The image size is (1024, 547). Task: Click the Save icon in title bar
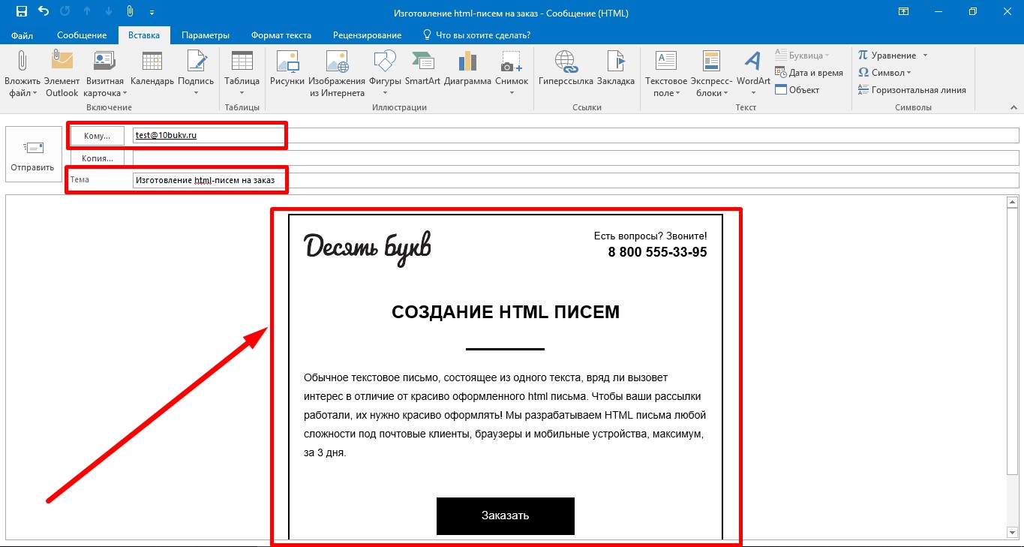click(22, 11)
